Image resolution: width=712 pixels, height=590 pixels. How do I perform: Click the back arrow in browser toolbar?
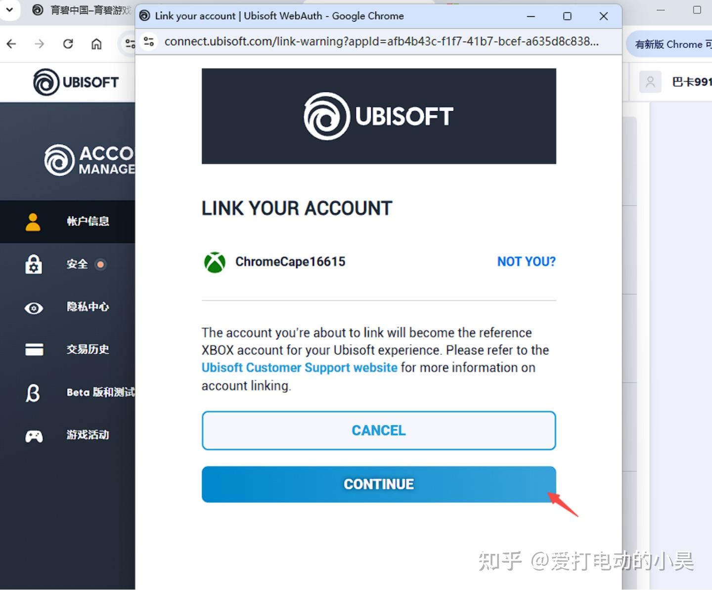point(11,44)
